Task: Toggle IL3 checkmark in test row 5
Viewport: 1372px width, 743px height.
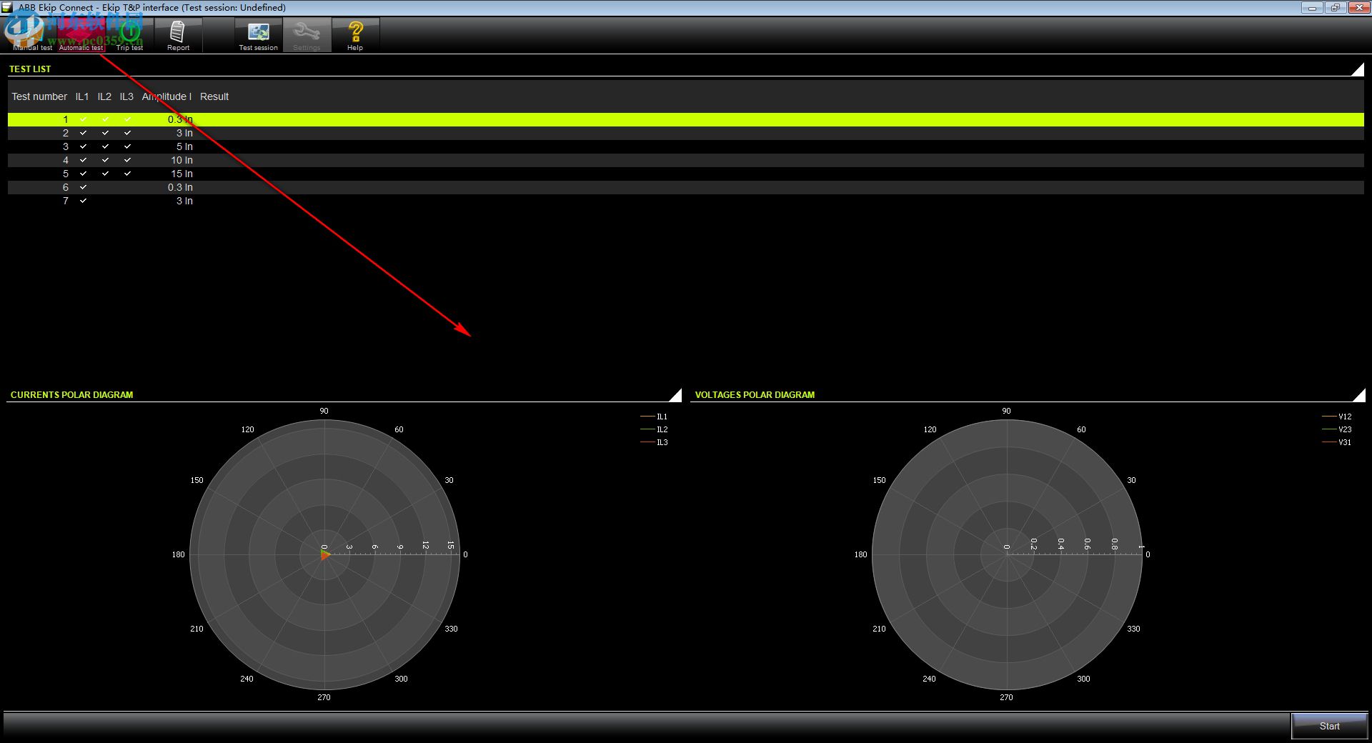Action: pos(127,174)
